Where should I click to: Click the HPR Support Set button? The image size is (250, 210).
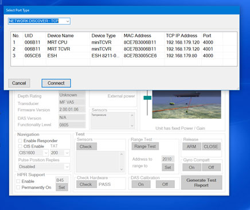(x=62, y=188)
